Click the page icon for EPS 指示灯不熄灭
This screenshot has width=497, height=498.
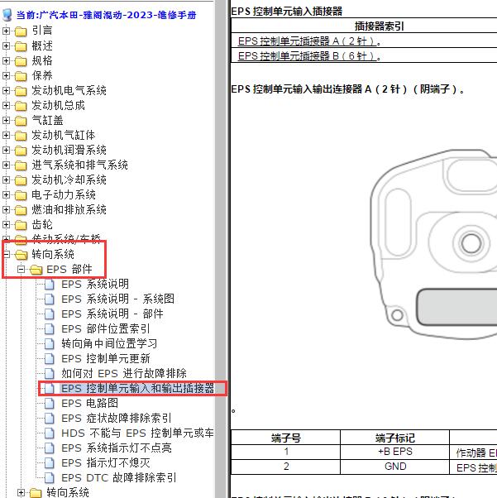50,463
